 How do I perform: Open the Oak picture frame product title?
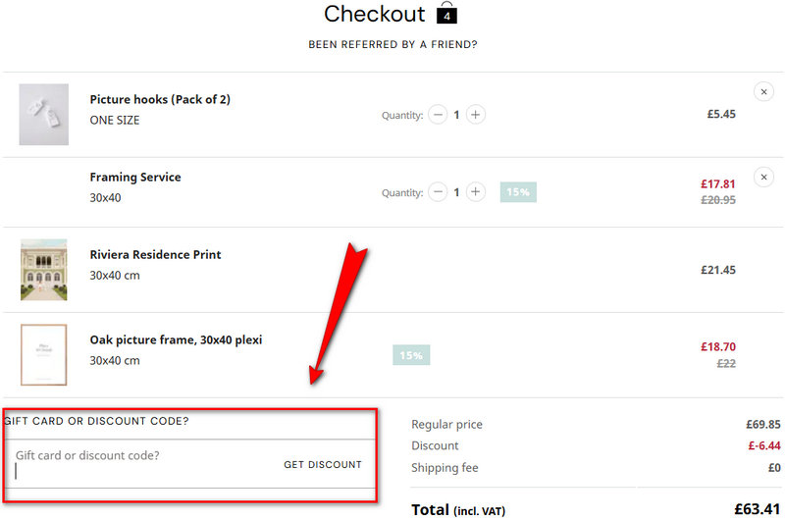[176, 339]
